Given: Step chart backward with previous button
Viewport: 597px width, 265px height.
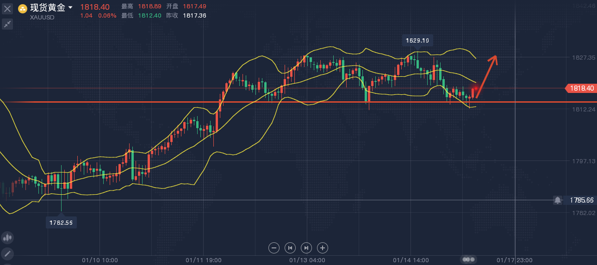Looking at the screenshot, I should pyautogui.click(x=290, y=248).
